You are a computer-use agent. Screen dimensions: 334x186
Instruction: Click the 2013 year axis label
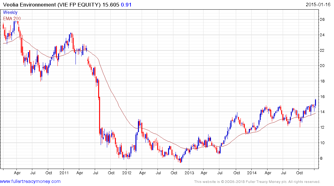point(189,173)
